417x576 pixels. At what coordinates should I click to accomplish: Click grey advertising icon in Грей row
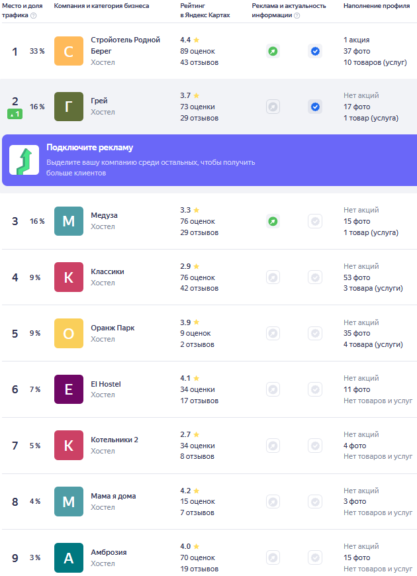coord(273,107)
